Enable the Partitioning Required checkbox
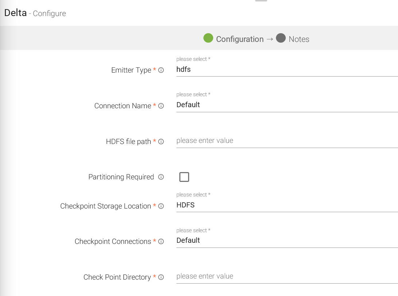Image resolution: width=398 pixels, height=296 pixels. (184, 177)
